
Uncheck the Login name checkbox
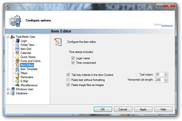pos(73,58)
